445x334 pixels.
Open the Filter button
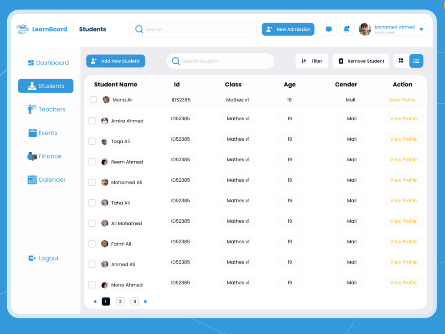coord(311,61)
